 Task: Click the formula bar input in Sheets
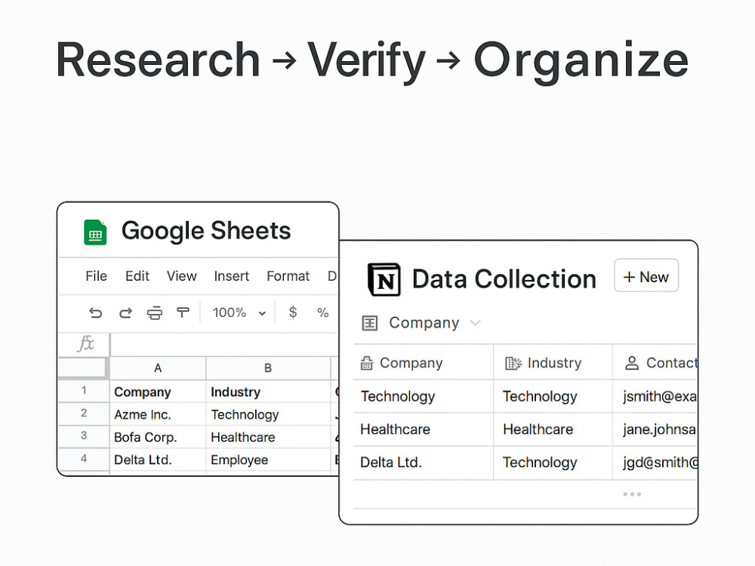224,345
